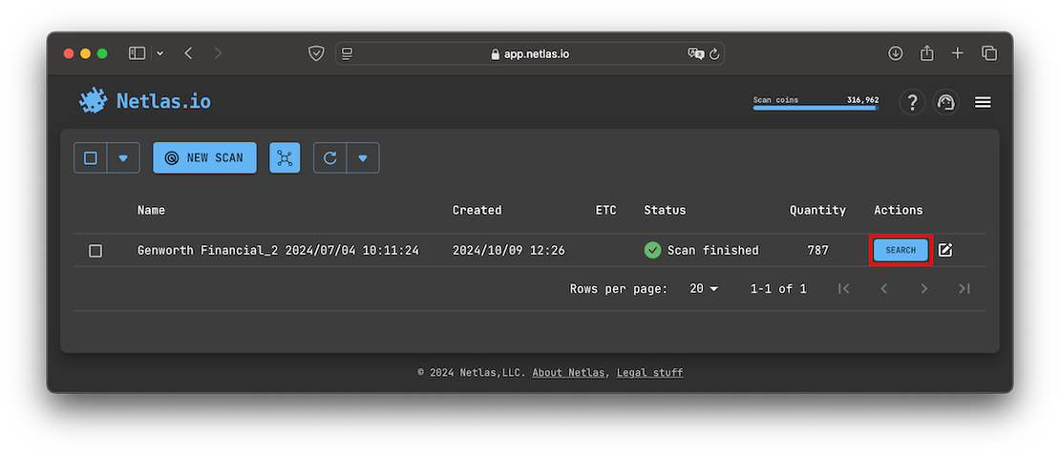
Task: Click the refresh scans icon
Action: click(329, 158)
